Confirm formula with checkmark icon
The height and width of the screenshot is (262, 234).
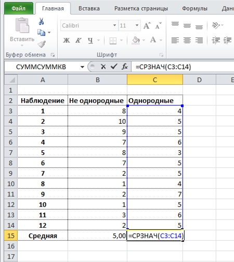[114, 67]
